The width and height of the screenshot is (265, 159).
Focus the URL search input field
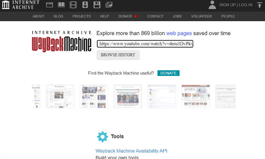145,44
